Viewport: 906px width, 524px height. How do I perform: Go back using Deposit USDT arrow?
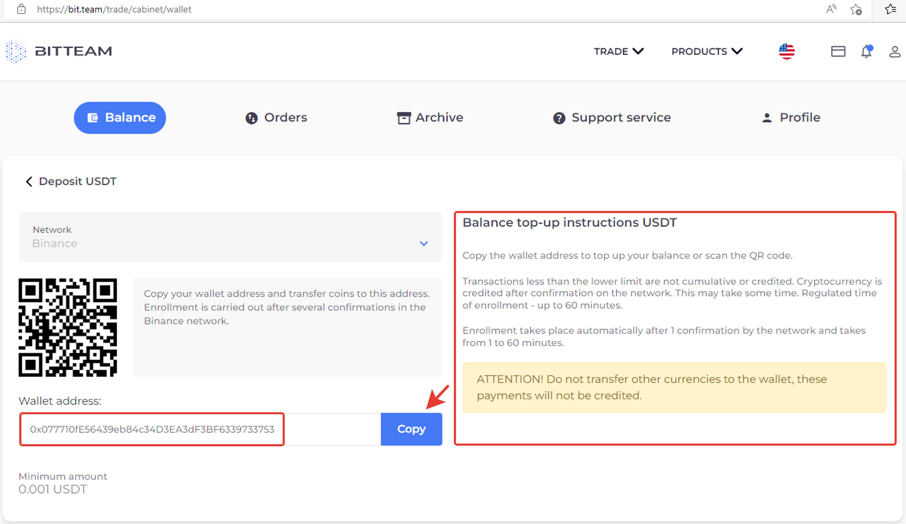(x=29, y=182)
